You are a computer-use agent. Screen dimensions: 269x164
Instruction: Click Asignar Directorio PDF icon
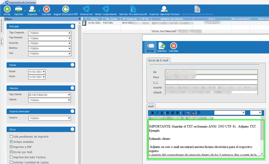[66, 9]
